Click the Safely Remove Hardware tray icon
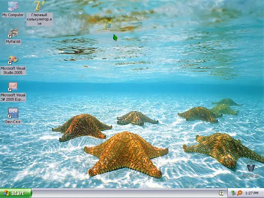Image resolution: width=264 pixels, height=198 pixels. point(233,193)
